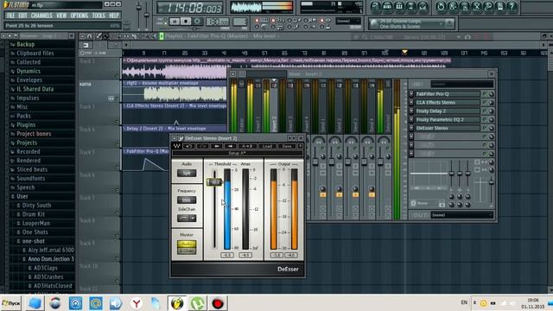The image size is (553, 311).
Task: Toggle FabFilter Pro-Q effect enable LED
Action: click(x=485, y=94)
